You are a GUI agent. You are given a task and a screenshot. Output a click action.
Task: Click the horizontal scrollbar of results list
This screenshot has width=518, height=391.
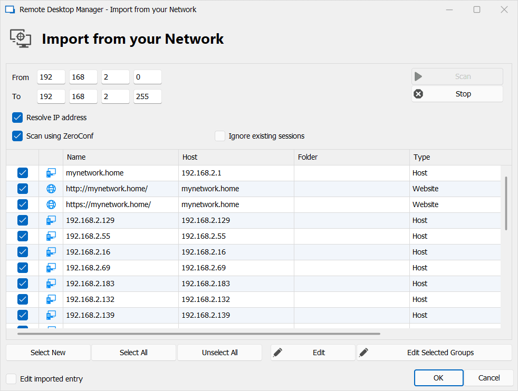pyautogui.click(x=198, y=334)
